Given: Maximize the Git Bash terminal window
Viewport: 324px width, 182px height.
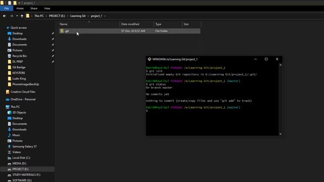Looking at the screenshot, I should pos(266,59).
